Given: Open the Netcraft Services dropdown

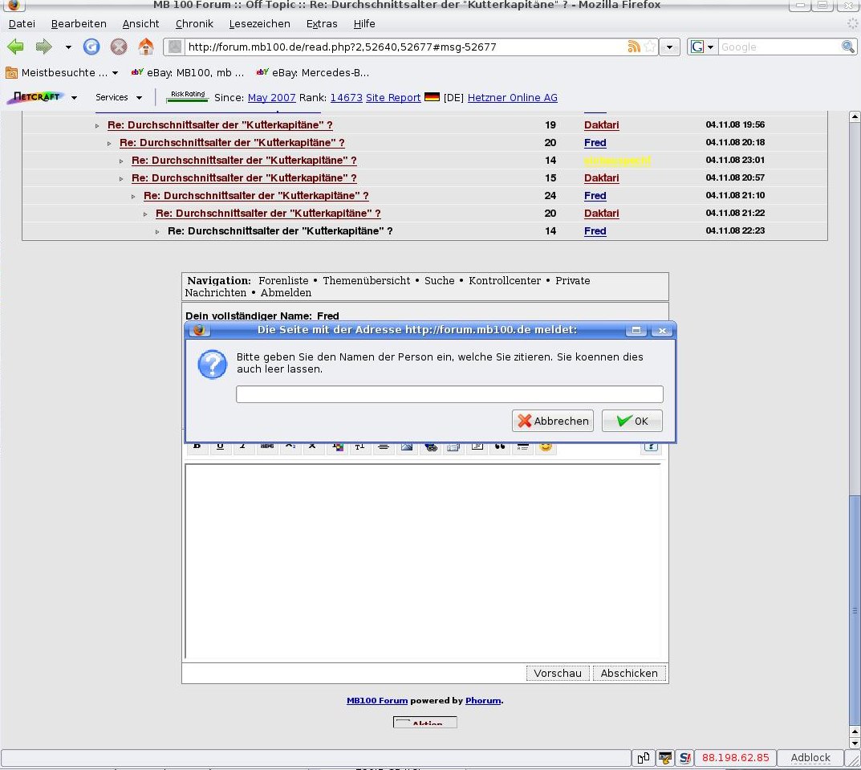Looking at the screenshot, I should (x=119, y=97).
